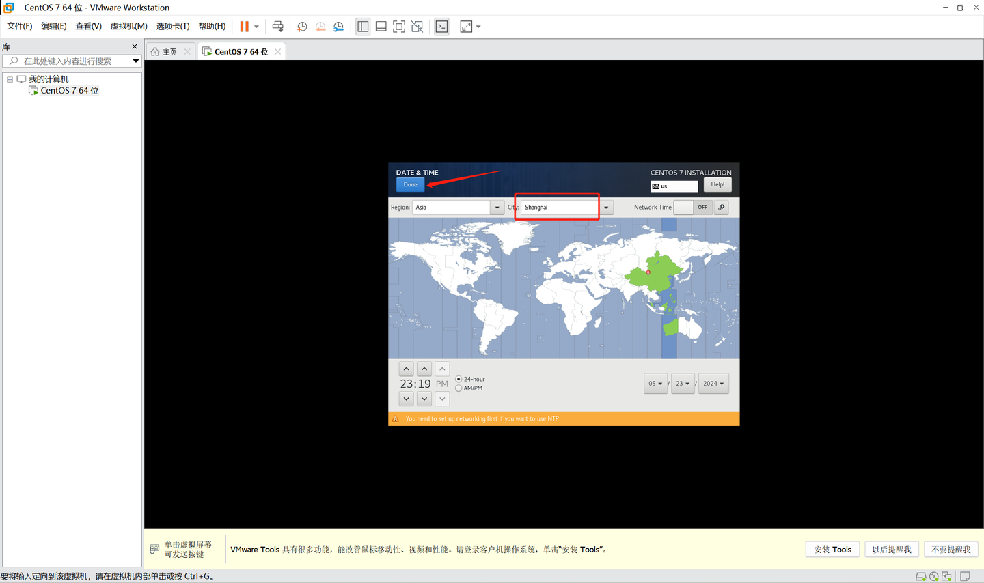Enter full screen mode
The height and width of the screenshot is (583, 984).
(x=398, y=26)
